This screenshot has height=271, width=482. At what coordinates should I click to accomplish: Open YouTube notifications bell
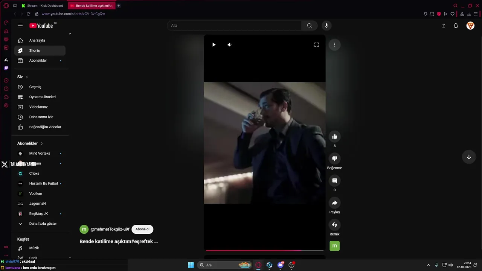tap(456, 26)
